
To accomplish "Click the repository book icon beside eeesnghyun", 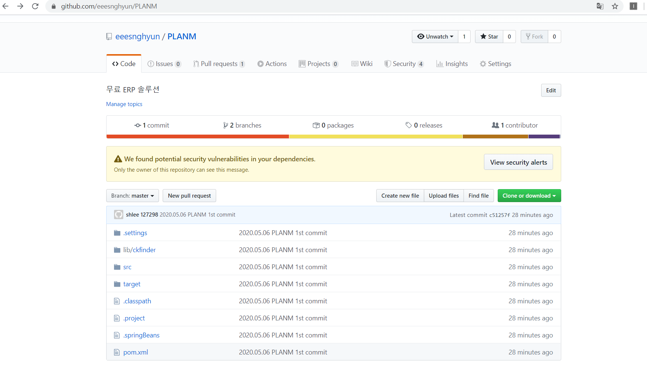I will click(x=109, y=37).
